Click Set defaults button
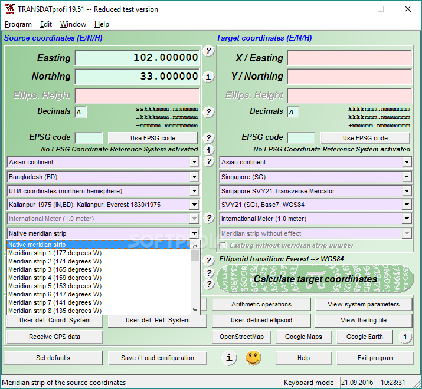The image size is (422, 389). [53, 358]
